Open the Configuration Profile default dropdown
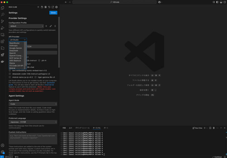227x158 pixels. 26,26
